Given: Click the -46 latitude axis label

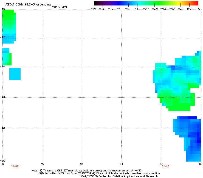Looking at the screenshot, I should click(2, 97).
